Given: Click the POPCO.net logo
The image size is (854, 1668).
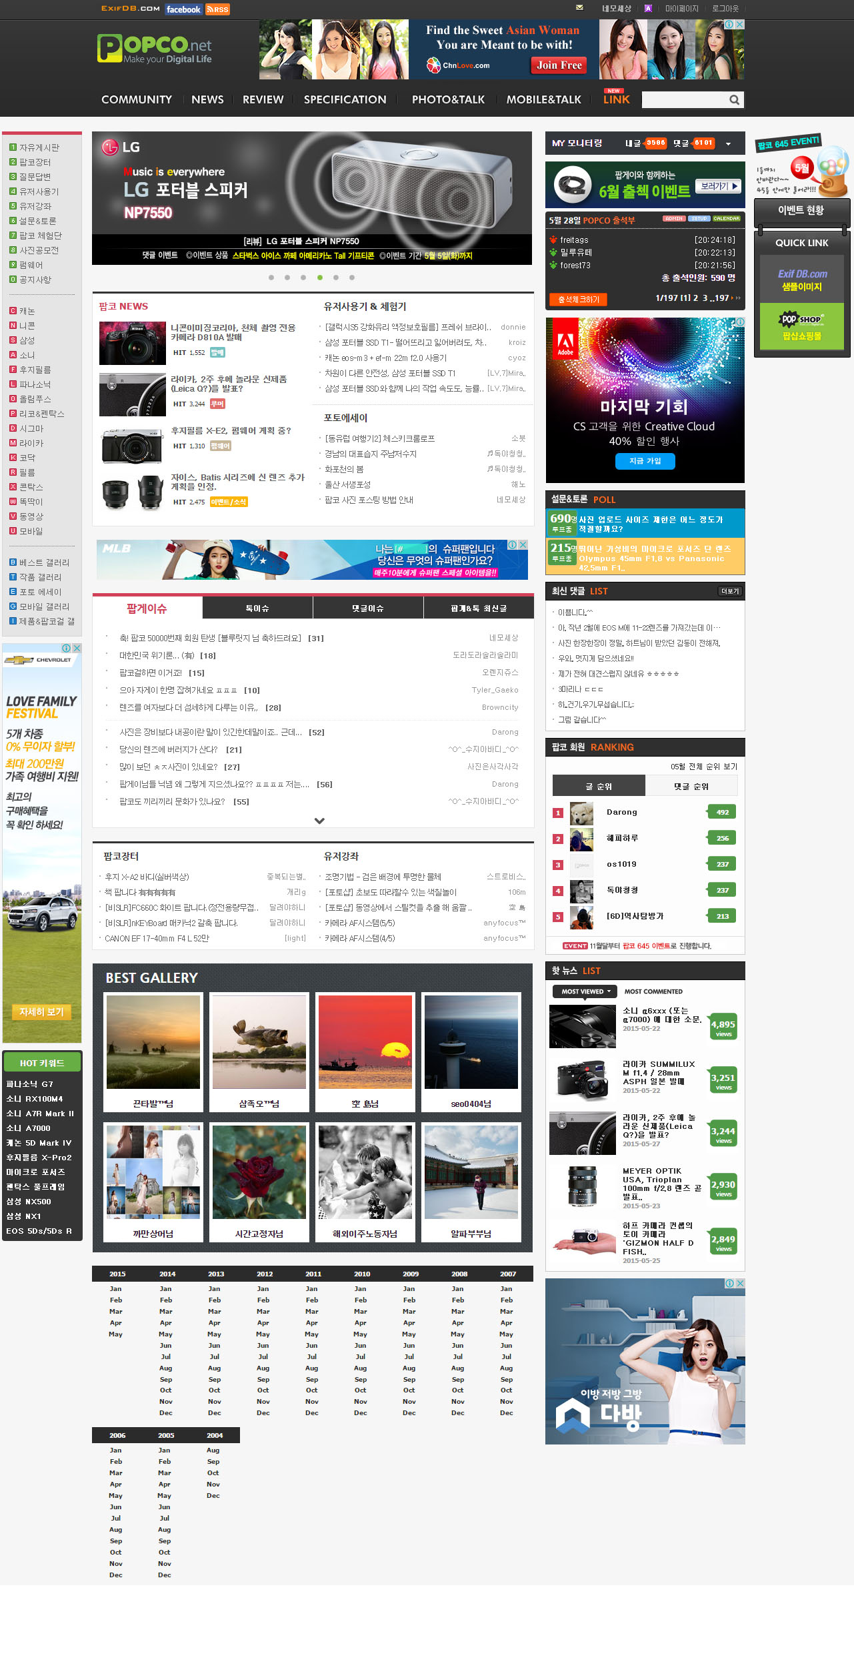Looking at the screenshot, I should pos(154,49).
